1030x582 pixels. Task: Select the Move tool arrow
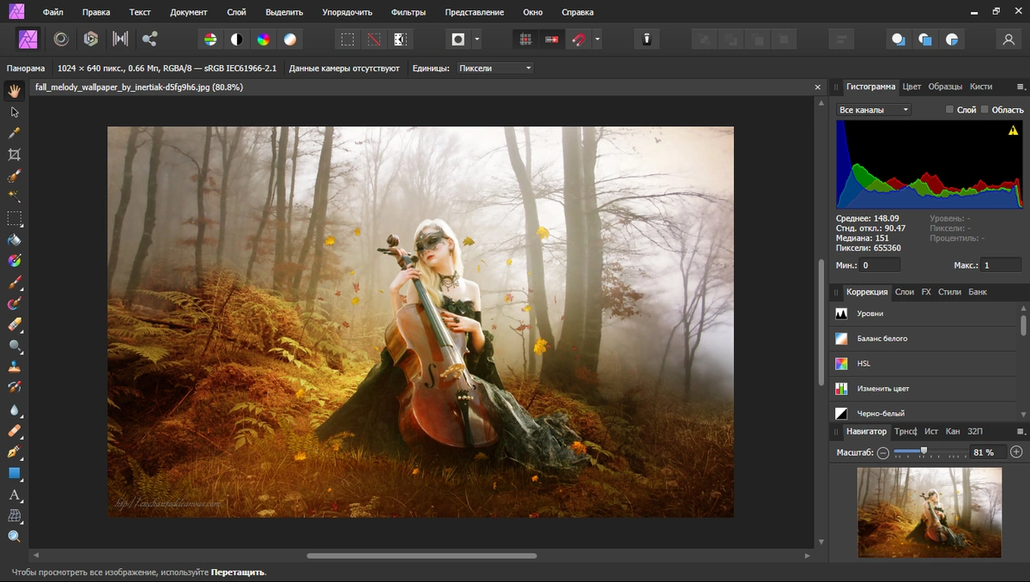[15, 112]
